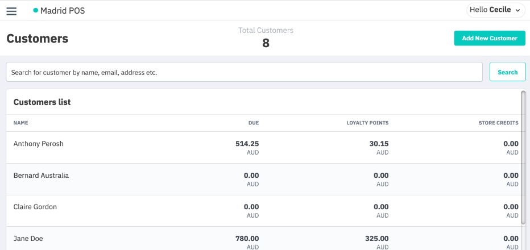The width and height of the screenshot is (530, 250).
Task: Select the Jane Doe customer row
Action: click(28, 239)
